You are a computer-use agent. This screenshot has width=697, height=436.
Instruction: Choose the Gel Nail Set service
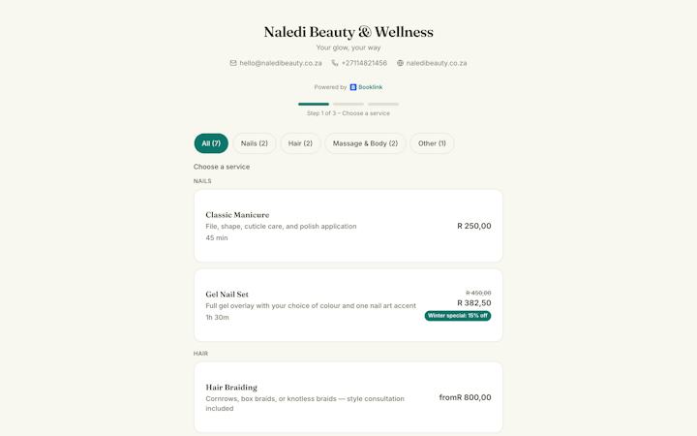click(x=348, y=305)
